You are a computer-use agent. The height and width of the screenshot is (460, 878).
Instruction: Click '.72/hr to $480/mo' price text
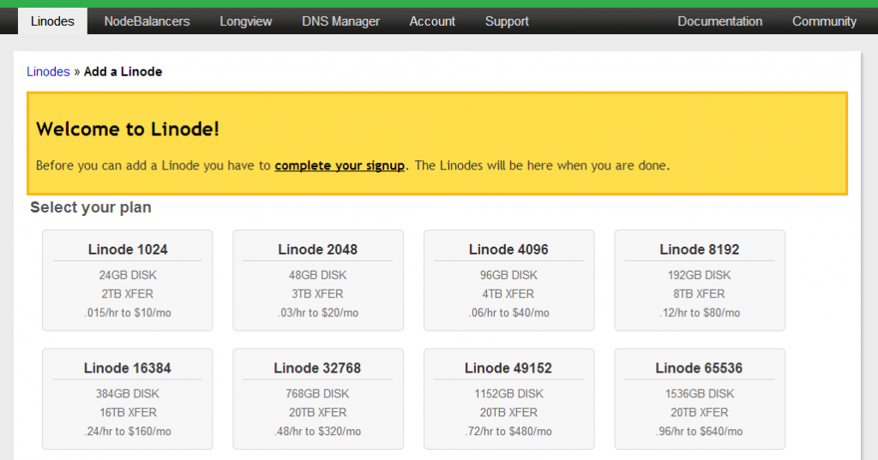pyautogui.click(x=508, y=432)
